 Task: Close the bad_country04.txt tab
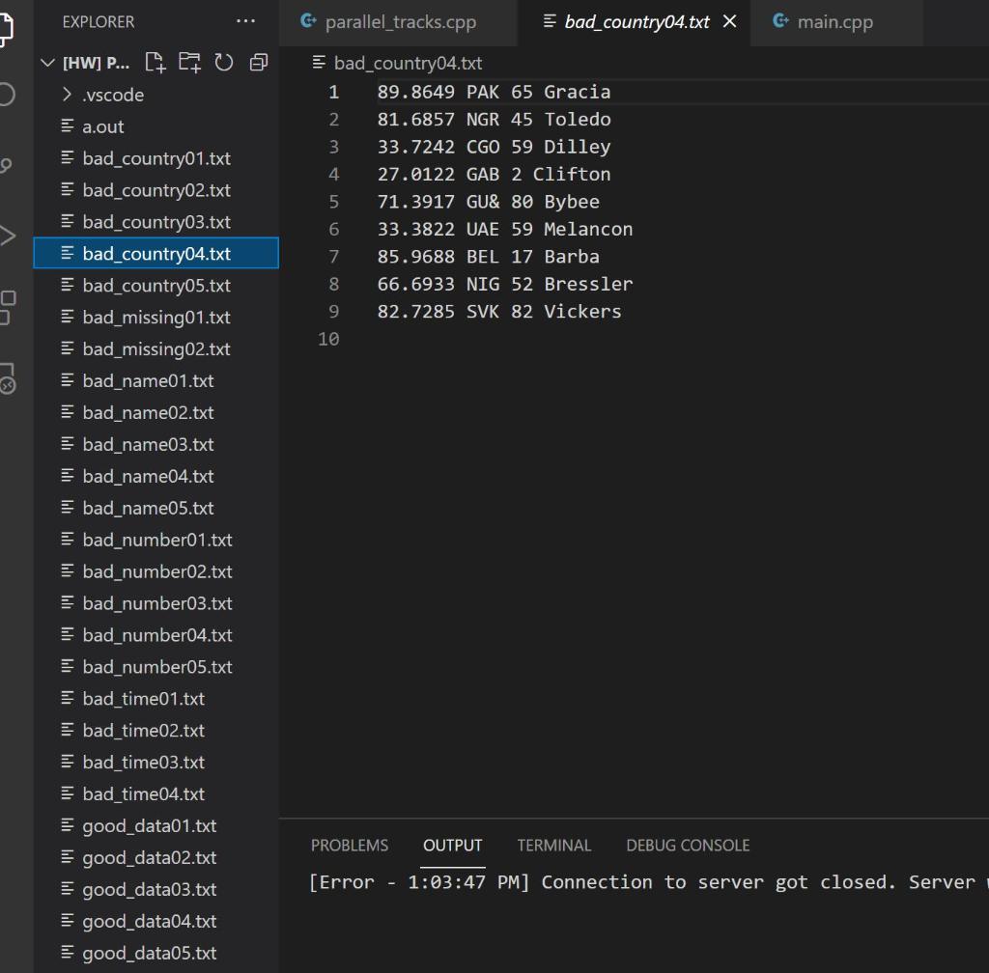pyautogui.click(x=729, y=21)
